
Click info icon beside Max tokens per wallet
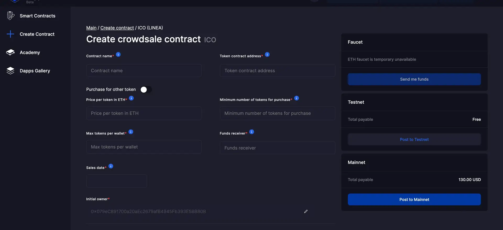[131, 132]
